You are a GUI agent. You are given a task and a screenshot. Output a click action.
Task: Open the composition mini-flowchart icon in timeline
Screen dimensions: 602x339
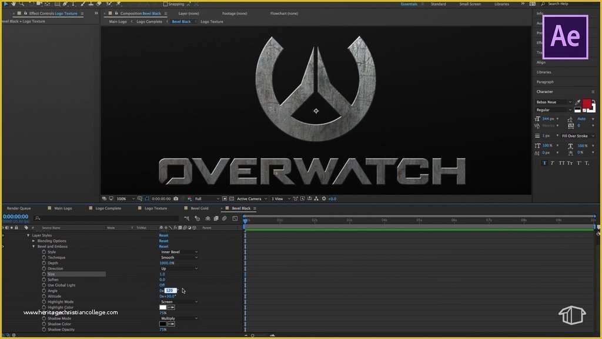point(186,218)
